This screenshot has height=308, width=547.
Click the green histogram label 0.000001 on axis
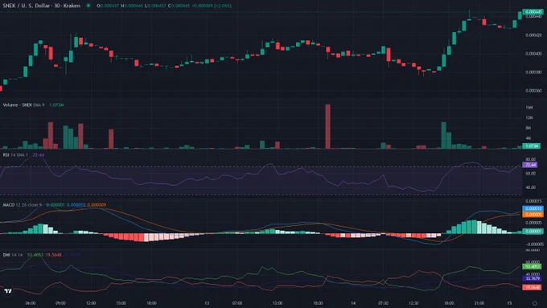(x=533, y=231)
